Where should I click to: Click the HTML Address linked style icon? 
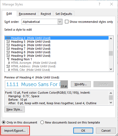[x=8, y=66]
